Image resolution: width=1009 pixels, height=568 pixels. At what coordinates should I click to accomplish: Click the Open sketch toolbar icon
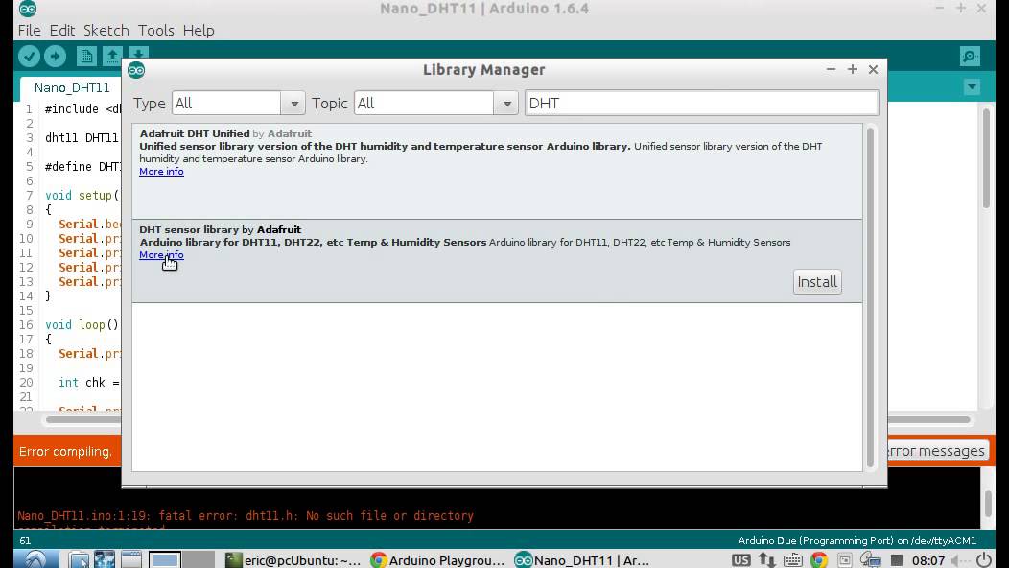112,57
